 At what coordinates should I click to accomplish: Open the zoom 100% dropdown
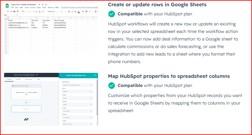click(24, 11)
